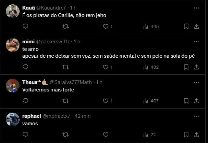Like Theus's "Voltaremos mais forte" tweet
This screenshot has width=208, height=143.
(x=106, y=101)
